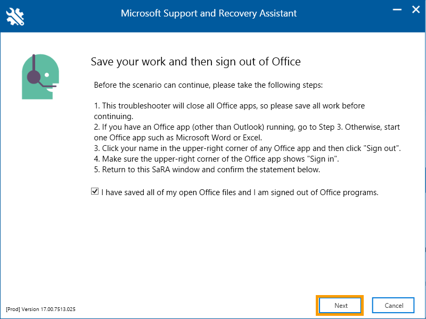Click the title "Microsoft Support and Recovery Assistant"
This screenshot has width=426, height=319.
209,13
